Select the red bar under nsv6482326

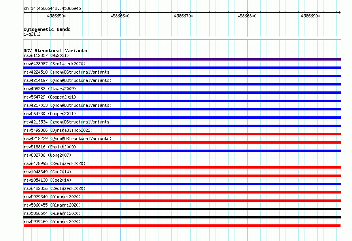(182, 192)
